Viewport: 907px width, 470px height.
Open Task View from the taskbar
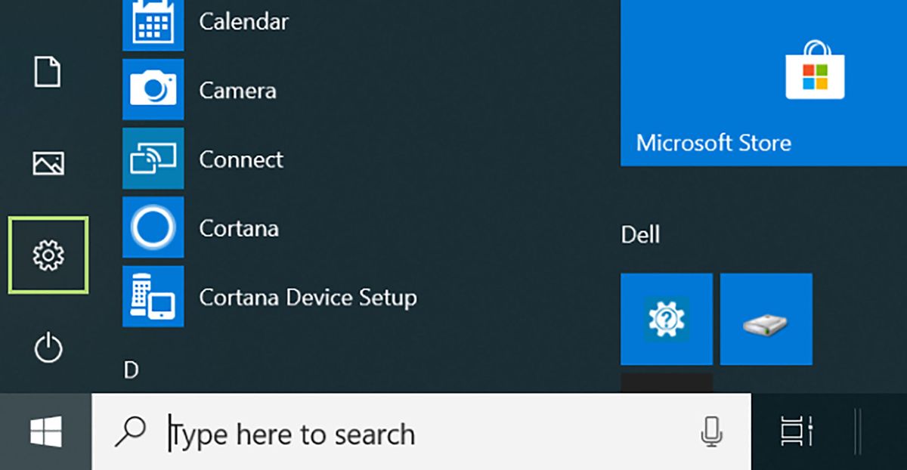(797, 433)
